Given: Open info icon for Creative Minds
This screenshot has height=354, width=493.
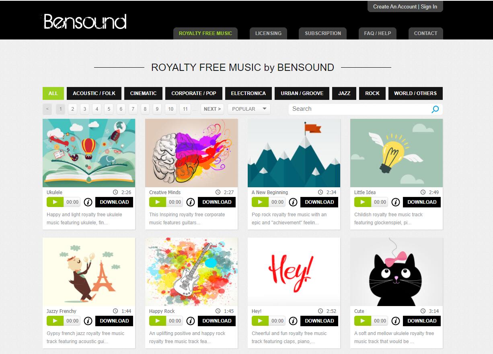Looking at the screenshot, I should 191,202.
